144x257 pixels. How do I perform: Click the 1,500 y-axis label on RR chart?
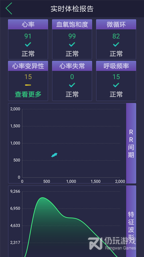[x=15, y=126]
